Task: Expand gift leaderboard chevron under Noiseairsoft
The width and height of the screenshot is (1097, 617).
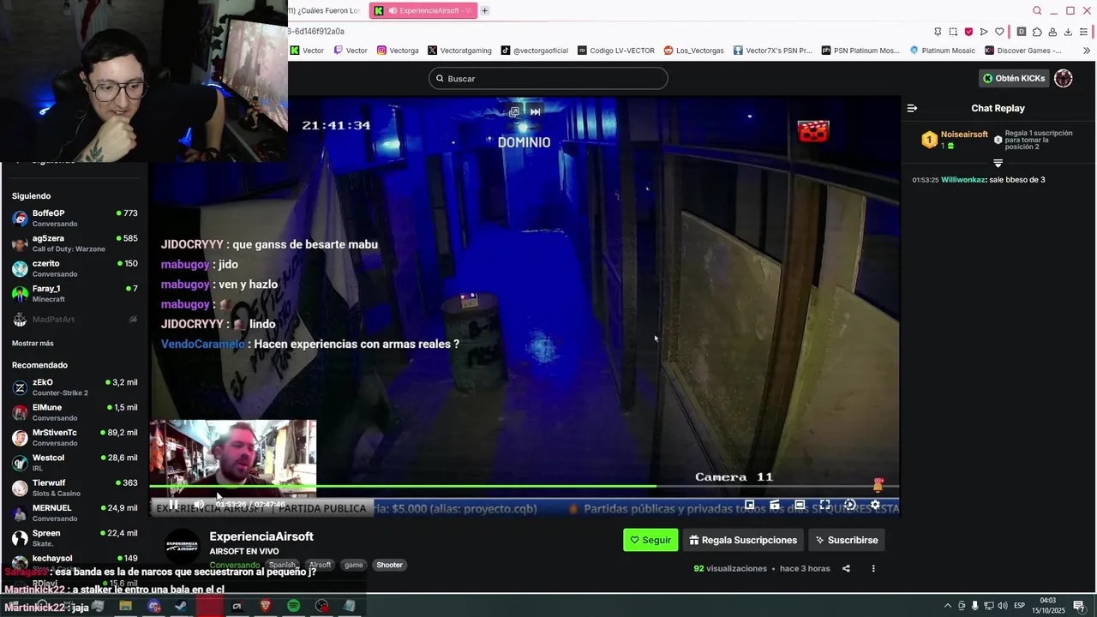Action: pyautogui.click(x=998, y=163)
